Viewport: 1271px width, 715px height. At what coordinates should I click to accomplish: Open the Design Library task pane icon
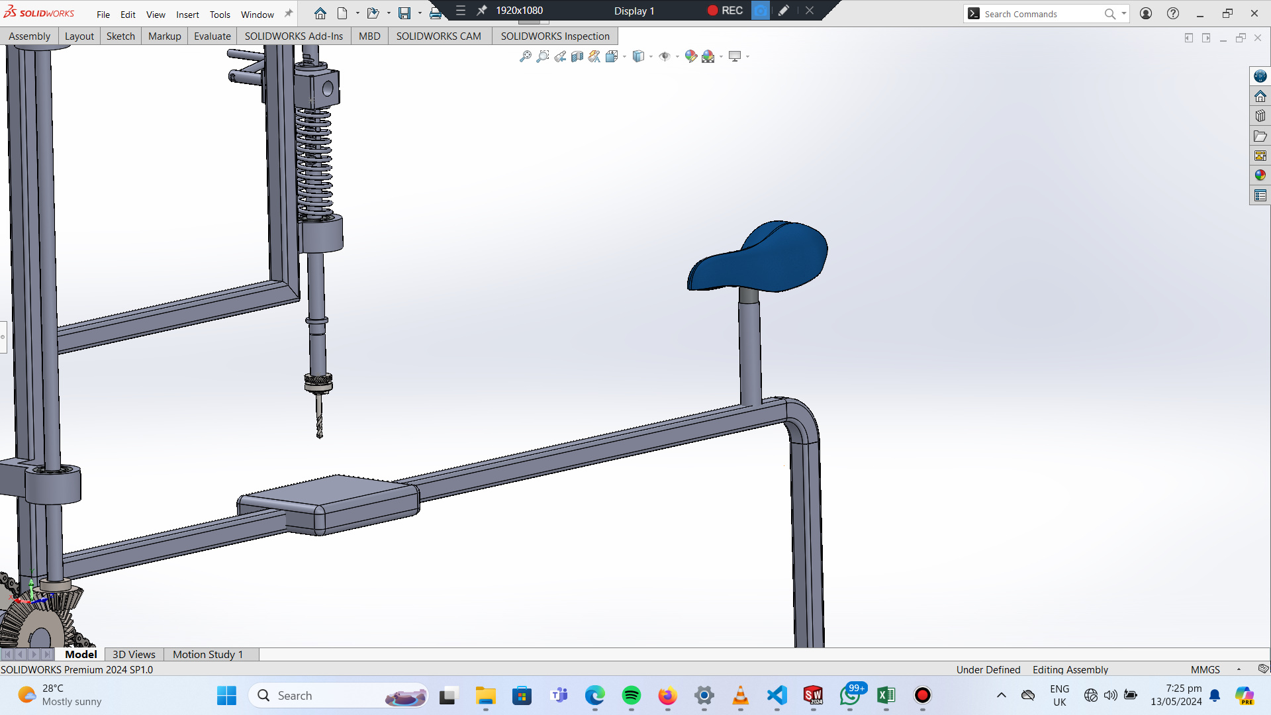click(x=1260, y=116)
